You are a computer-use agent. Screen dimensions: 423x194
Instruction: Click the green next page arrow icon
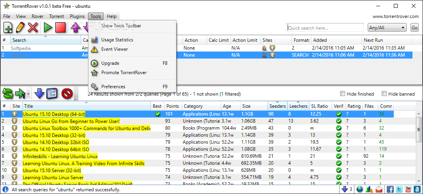coord(20,94)
